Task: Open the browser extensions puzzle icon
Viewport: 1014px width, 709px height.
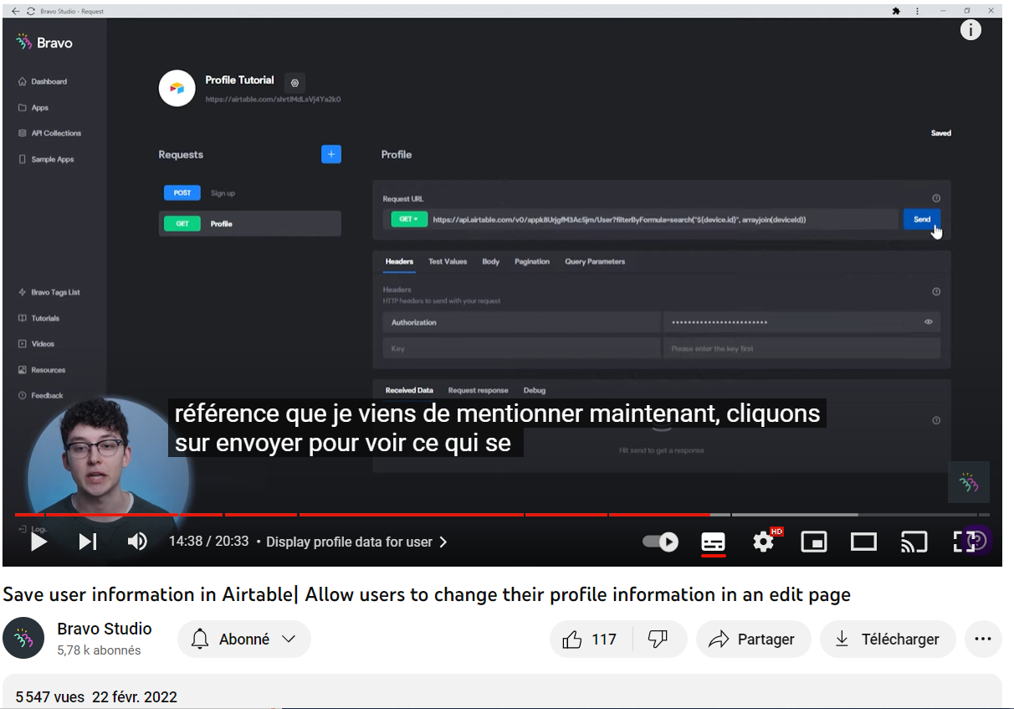Action: [897, 11]
